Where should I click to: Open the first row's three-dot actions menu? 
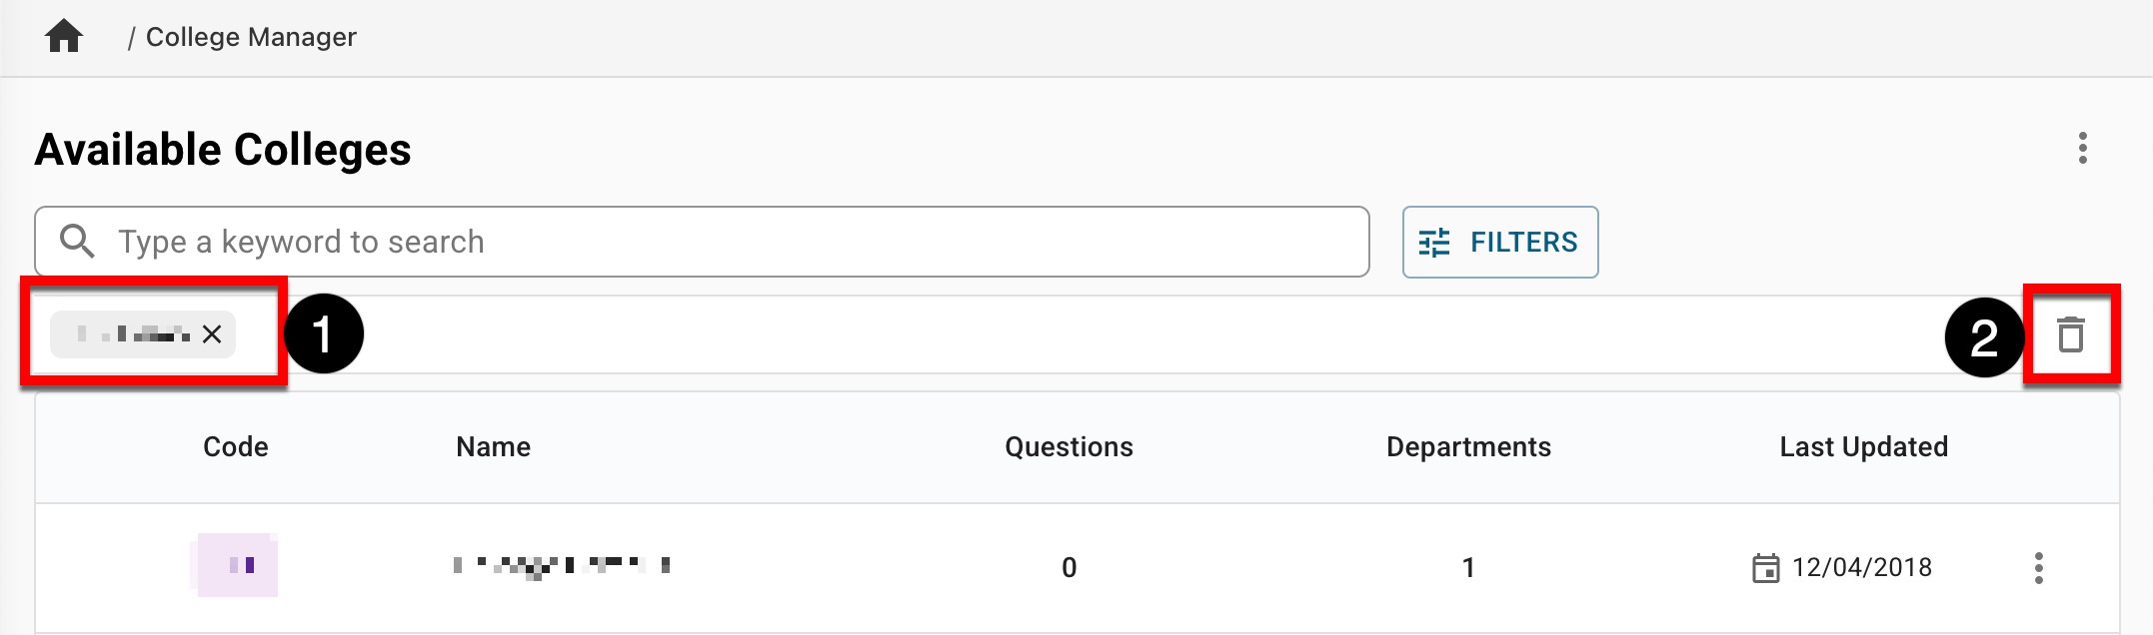click(2038, 568)
